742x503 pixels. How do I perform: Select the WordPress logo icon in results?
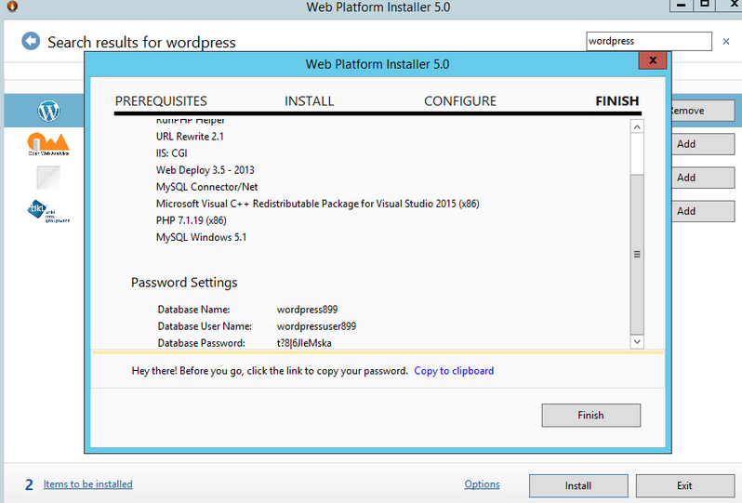point(48,111)
